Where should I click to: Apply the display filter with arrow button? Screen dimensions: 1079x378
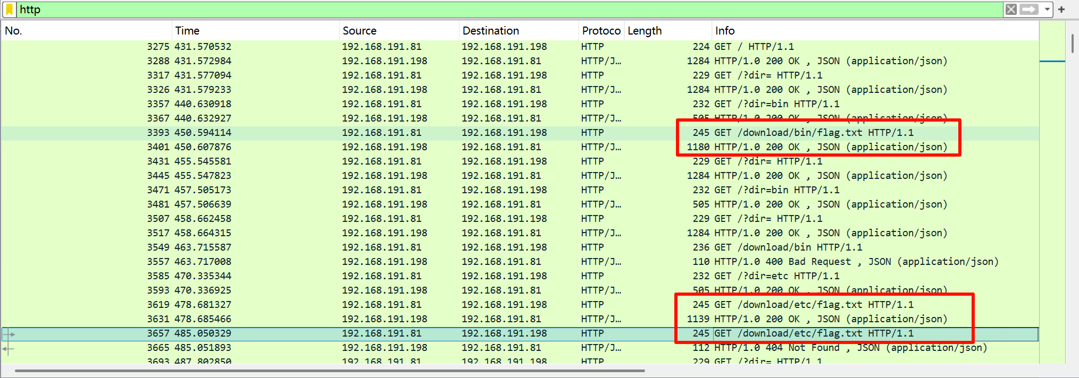1028,10
